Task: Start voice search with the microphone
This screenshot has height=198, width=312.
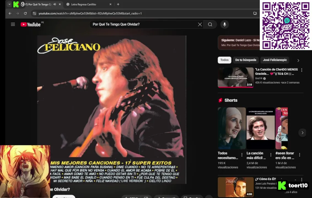Action: coord(224,24)
